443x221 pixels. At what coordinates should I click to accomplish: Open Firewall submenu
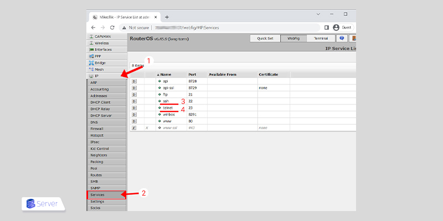[107, 129]
